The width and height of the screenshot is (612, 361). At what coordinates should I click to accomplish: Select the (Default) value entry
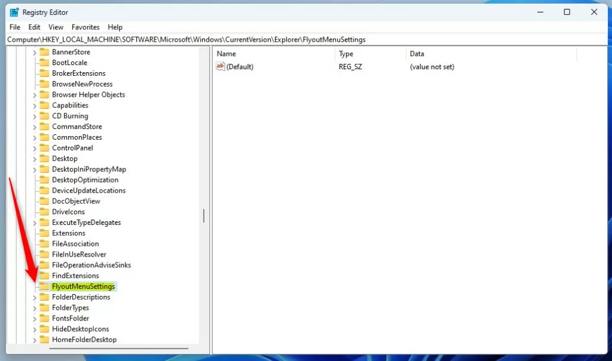[240, 67]
